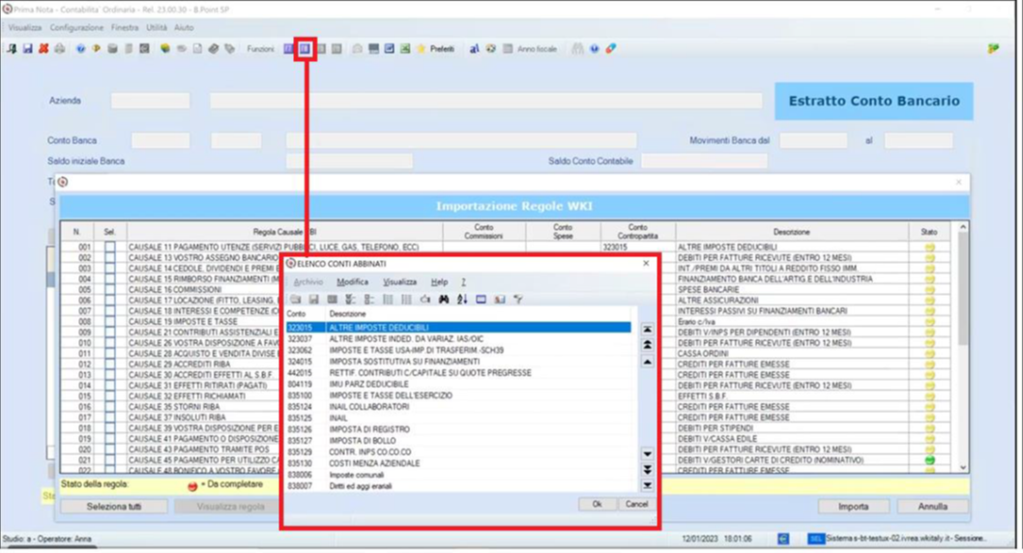Jump to first record in Elenco Conti list
Screen dimensions: 1023x553
[647, 330]
